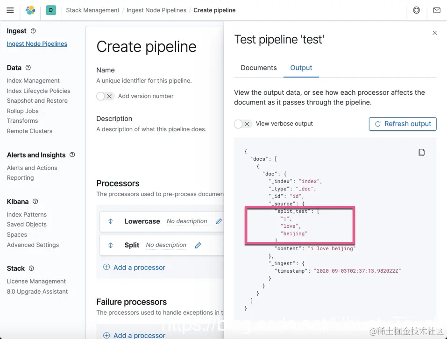
Task: Copy output JSON to clipboard
Action: (x=421, y=153)
